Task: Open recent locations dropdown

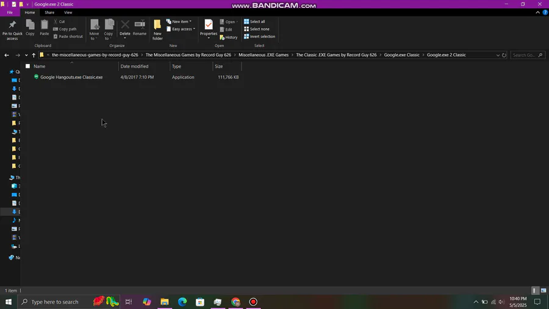Action: [x=26, y=55]
